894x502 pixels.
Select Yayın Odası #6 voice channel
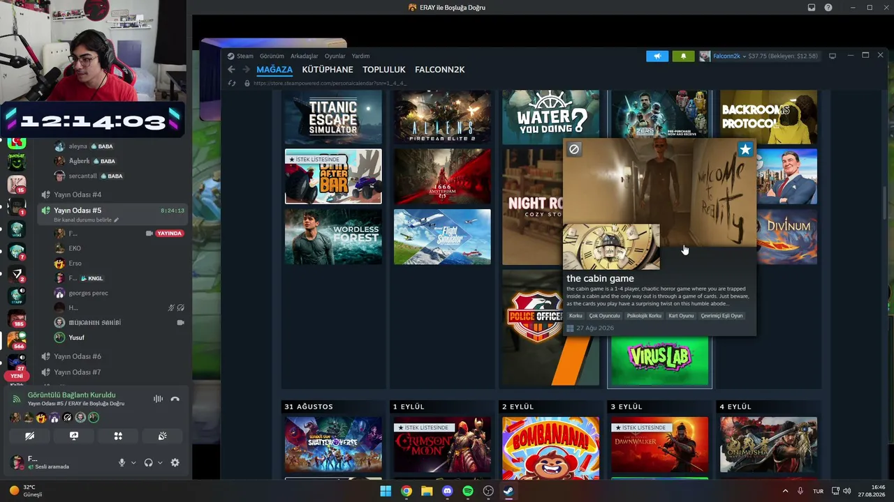[x=78, y=356]
